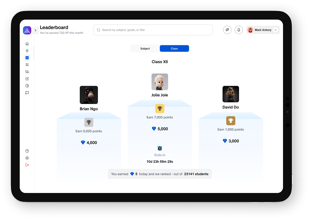Click the Leaderboard page title

54,28
